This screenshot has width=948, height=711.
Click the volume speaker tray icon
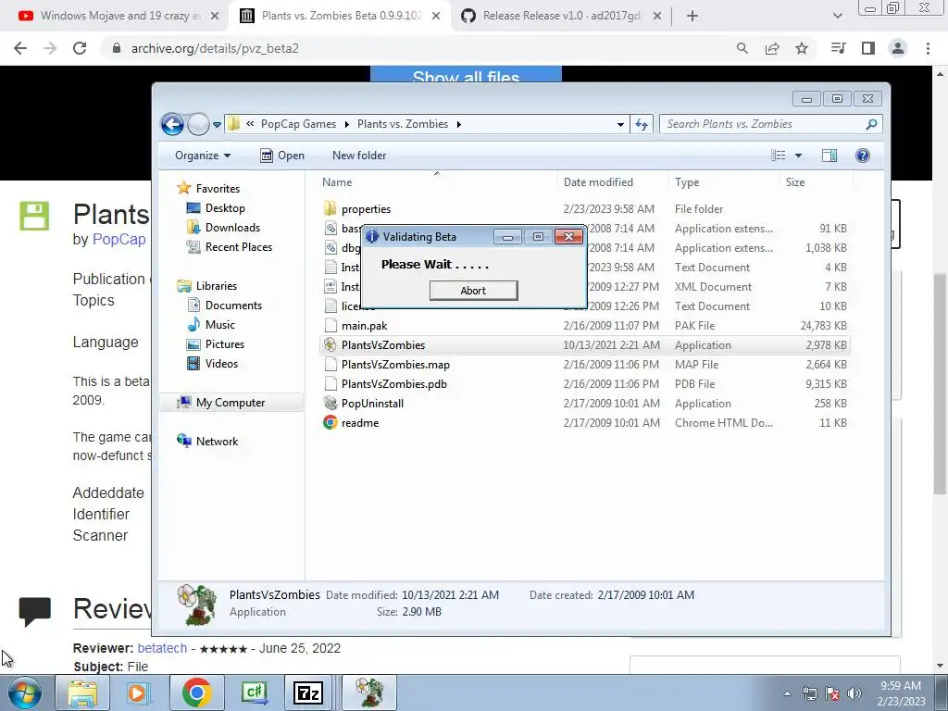coord(854,693)
